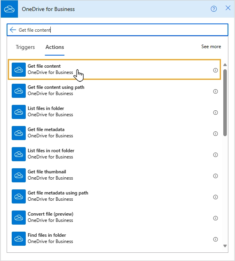The width and height of the screenshot is (235, 261).
Task: Click the scroll up arrow of actions list
Action: pos(225,65)
